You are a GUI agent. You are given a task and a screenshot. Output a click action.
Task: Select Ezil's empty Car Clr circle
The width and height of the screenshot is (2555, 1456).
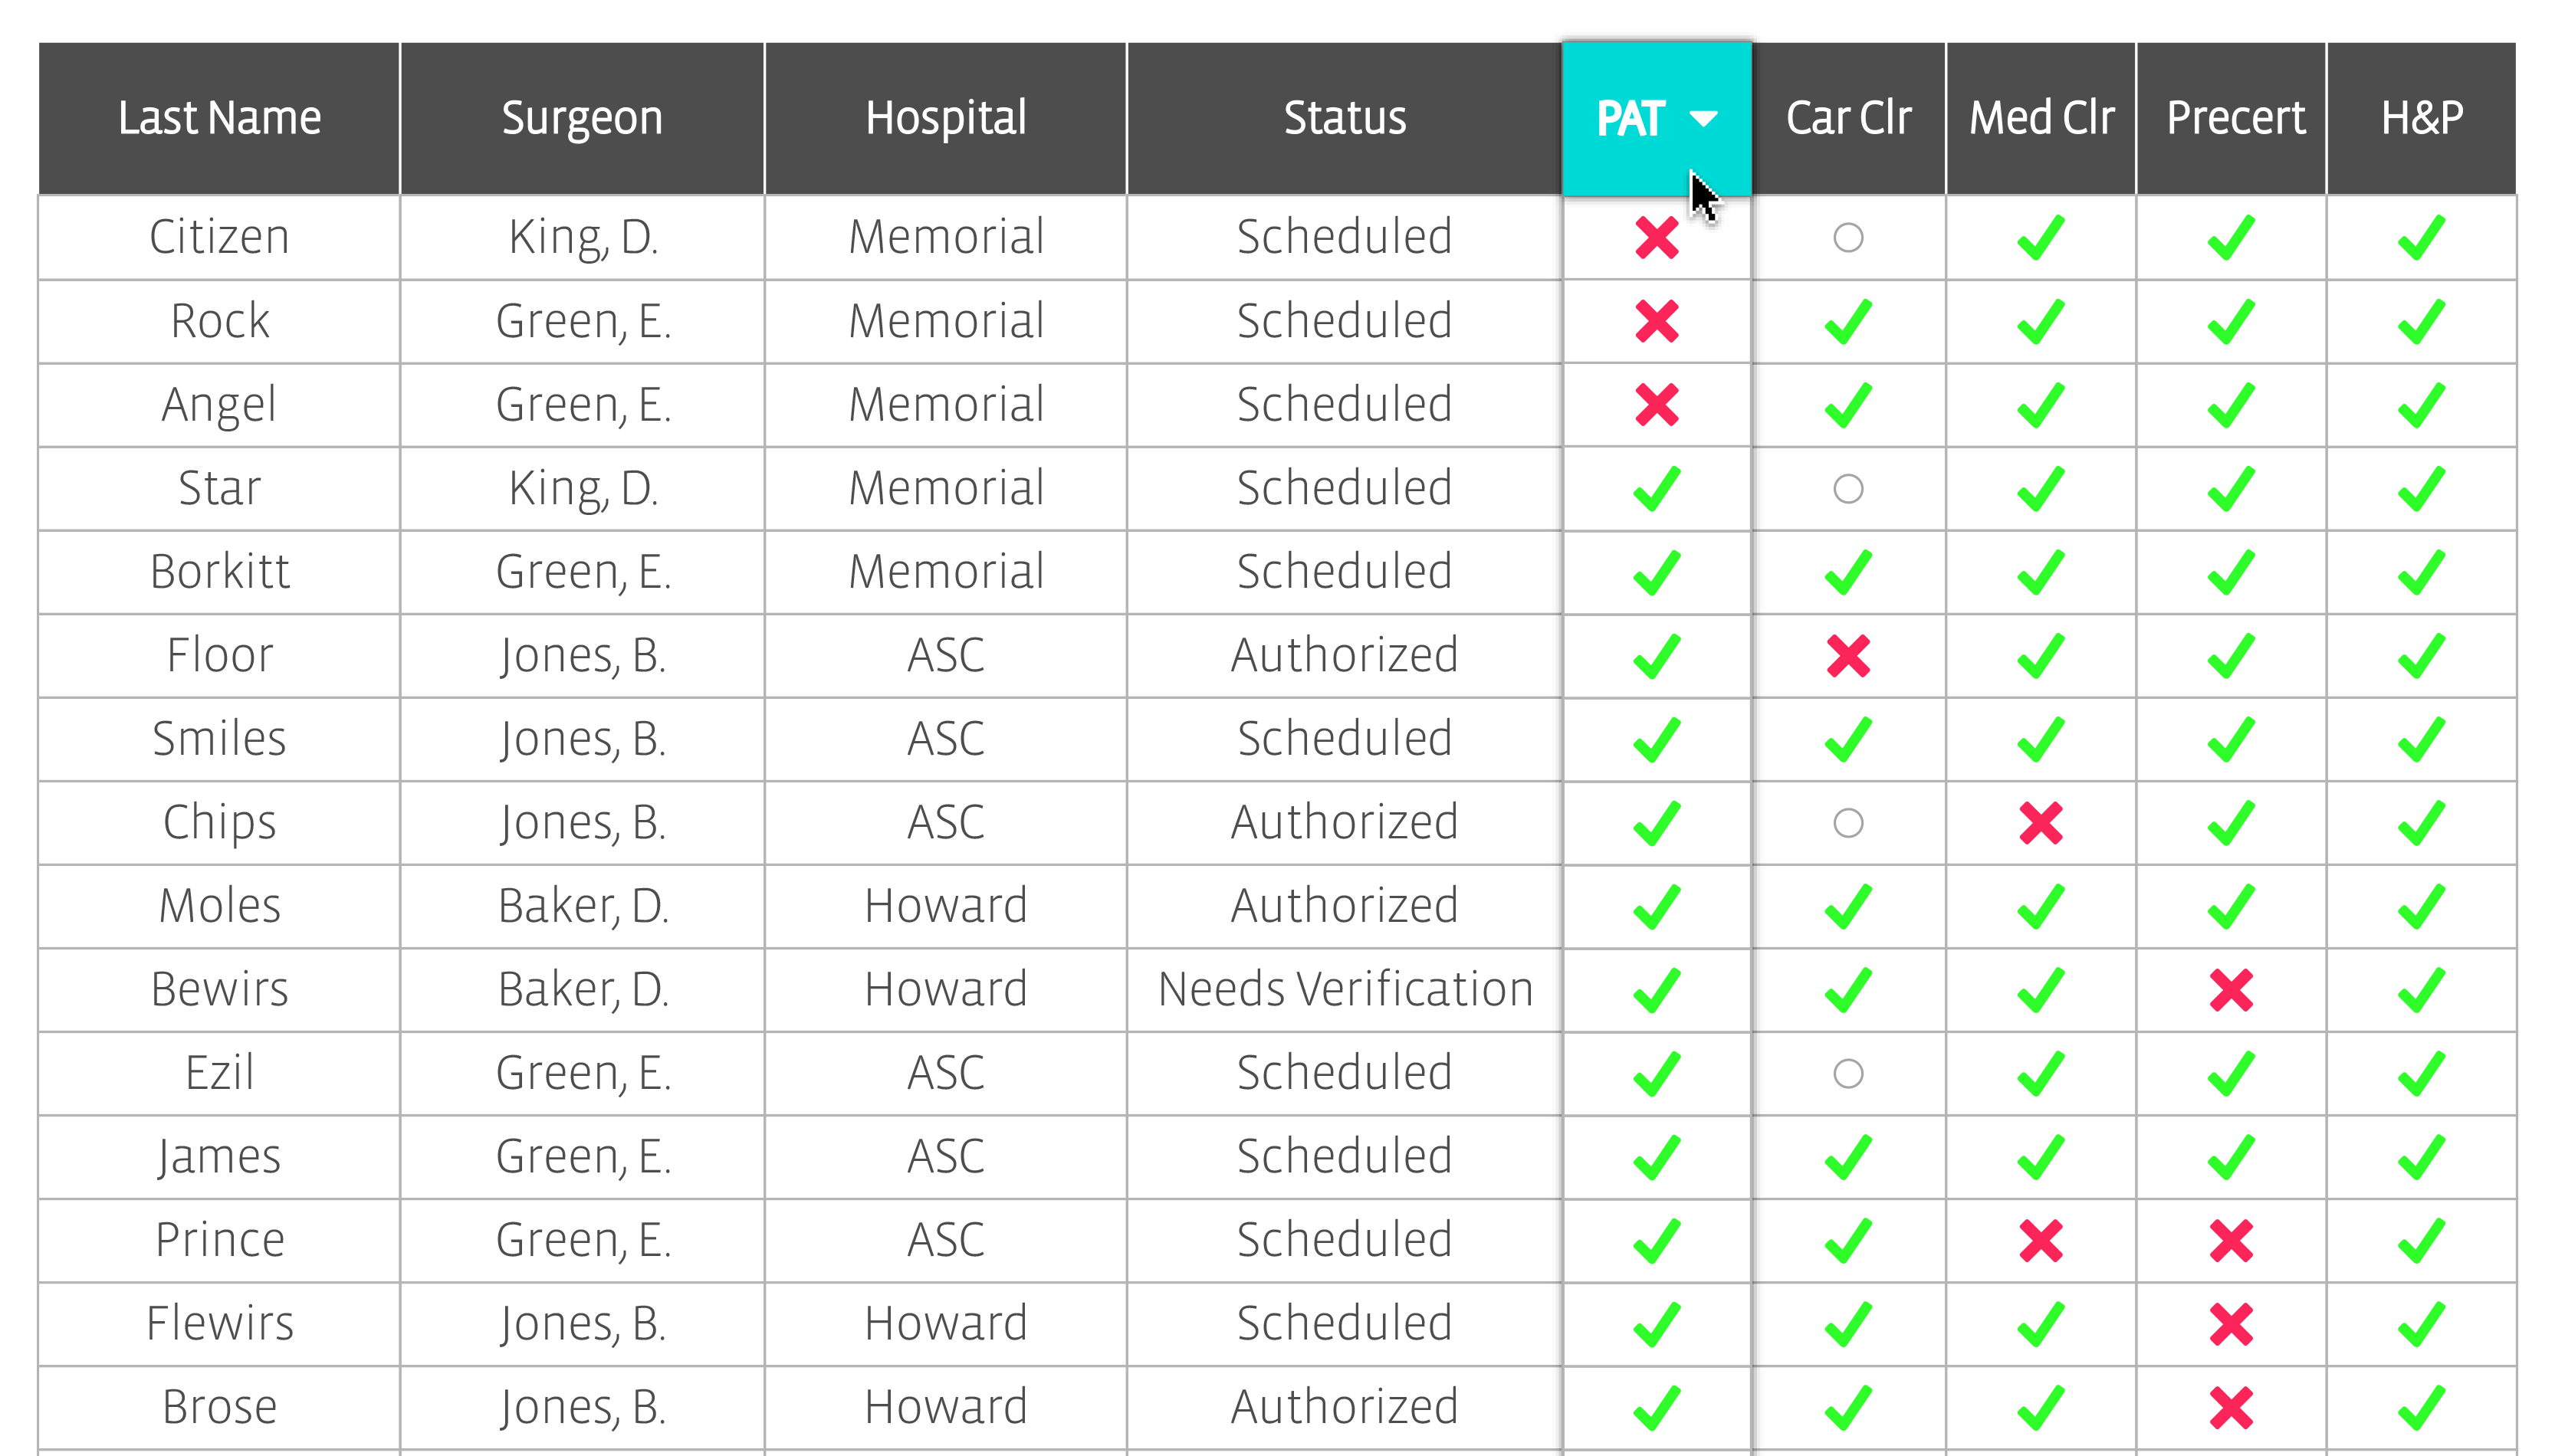[x=1848, y=1074]
